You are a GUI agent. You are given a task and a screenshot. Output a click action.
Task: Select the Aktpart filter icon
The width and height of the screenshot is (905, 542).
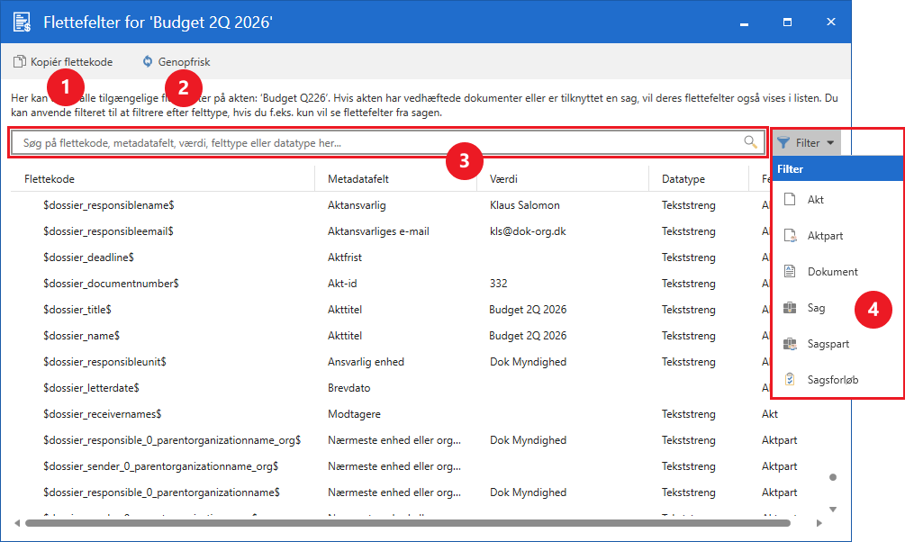coord(790,236)
